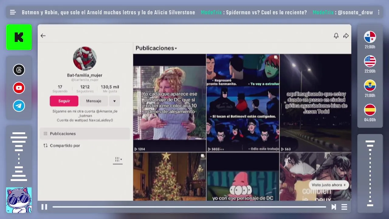Viewport: 389px width, 219px height.
Task: Open video with 1314 views
Action: (x=170, y=103)
